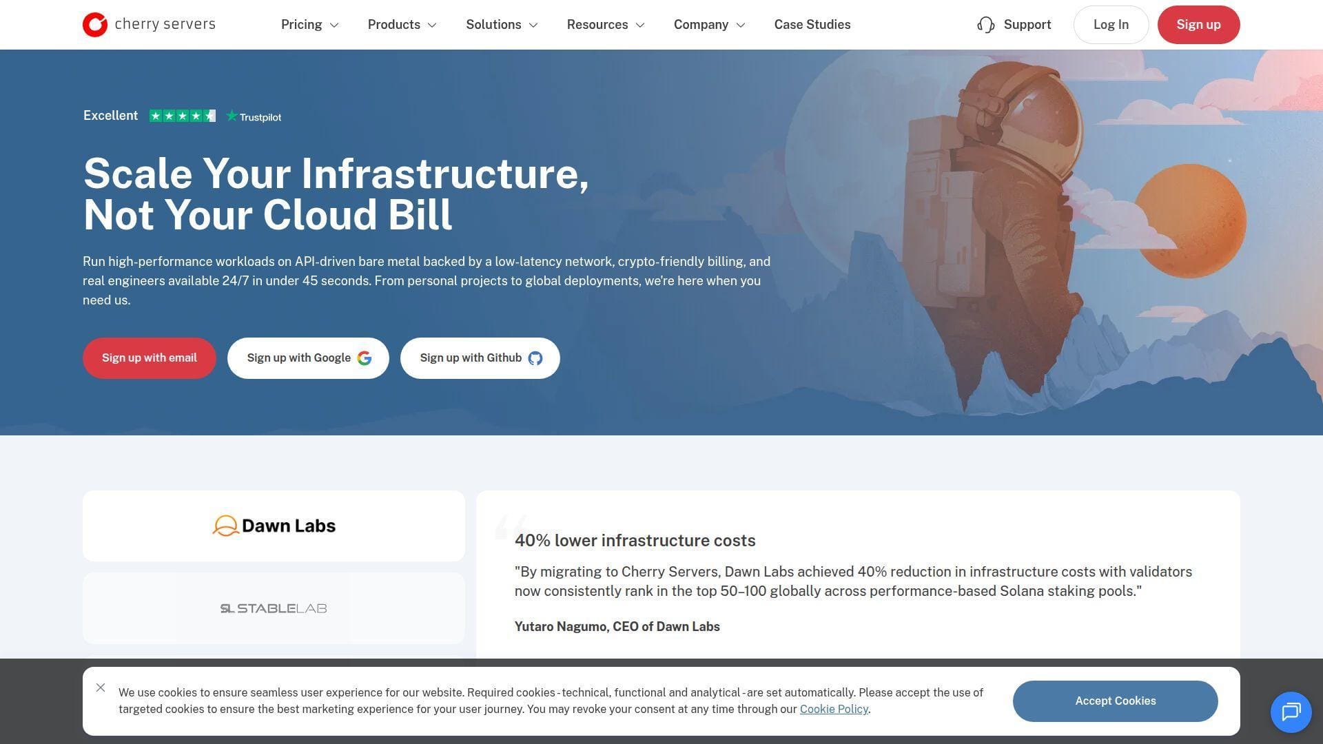Click the "Excellent" rating text
This screenshot has width=1323, height=744.
tap(110, 116)
